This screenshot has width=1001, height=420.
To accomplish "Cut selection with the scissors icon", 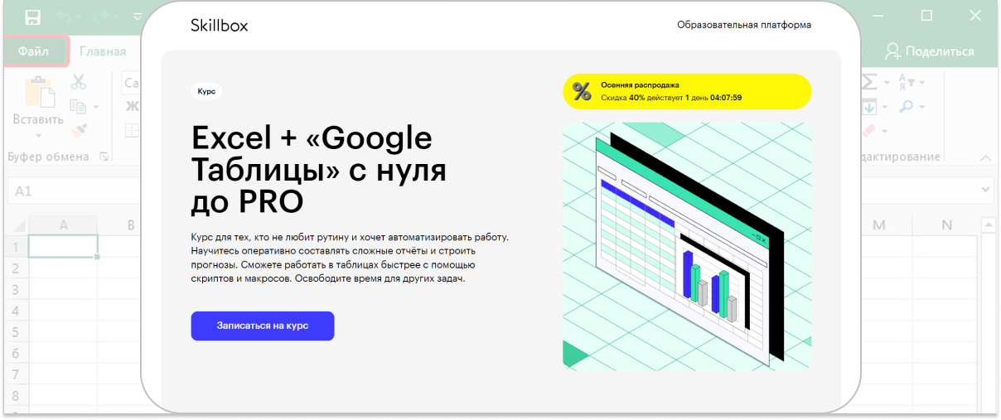I will click(79, 82).
